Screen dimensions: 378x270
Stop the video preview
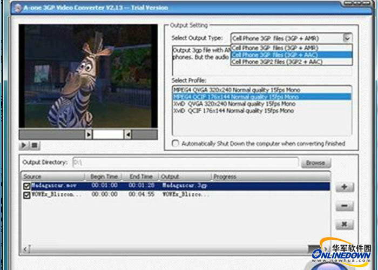pos(35,145)
